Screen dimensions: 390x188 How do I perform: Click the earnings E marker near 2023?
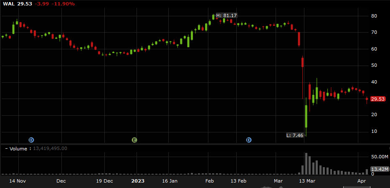pos(134,140)
